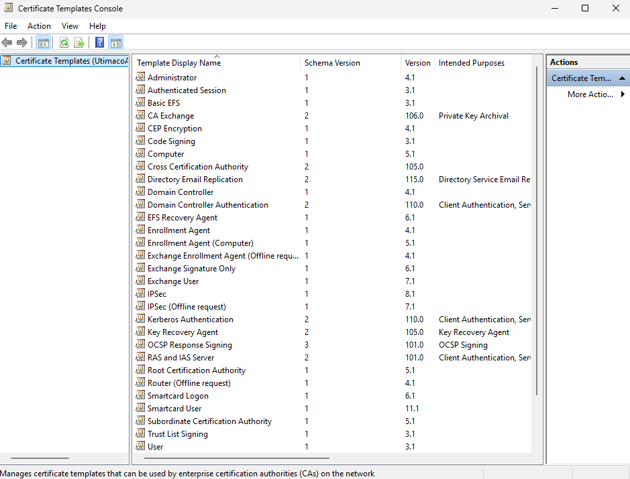Toggle Show/Hide Console Tree button

pyautogui.click(x=44, y=43)
